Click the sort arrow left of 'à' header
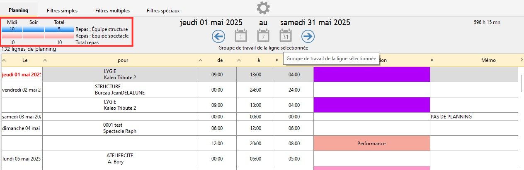Screen dimensions: 524x170 pyautogui.click(x=239, y=60)
